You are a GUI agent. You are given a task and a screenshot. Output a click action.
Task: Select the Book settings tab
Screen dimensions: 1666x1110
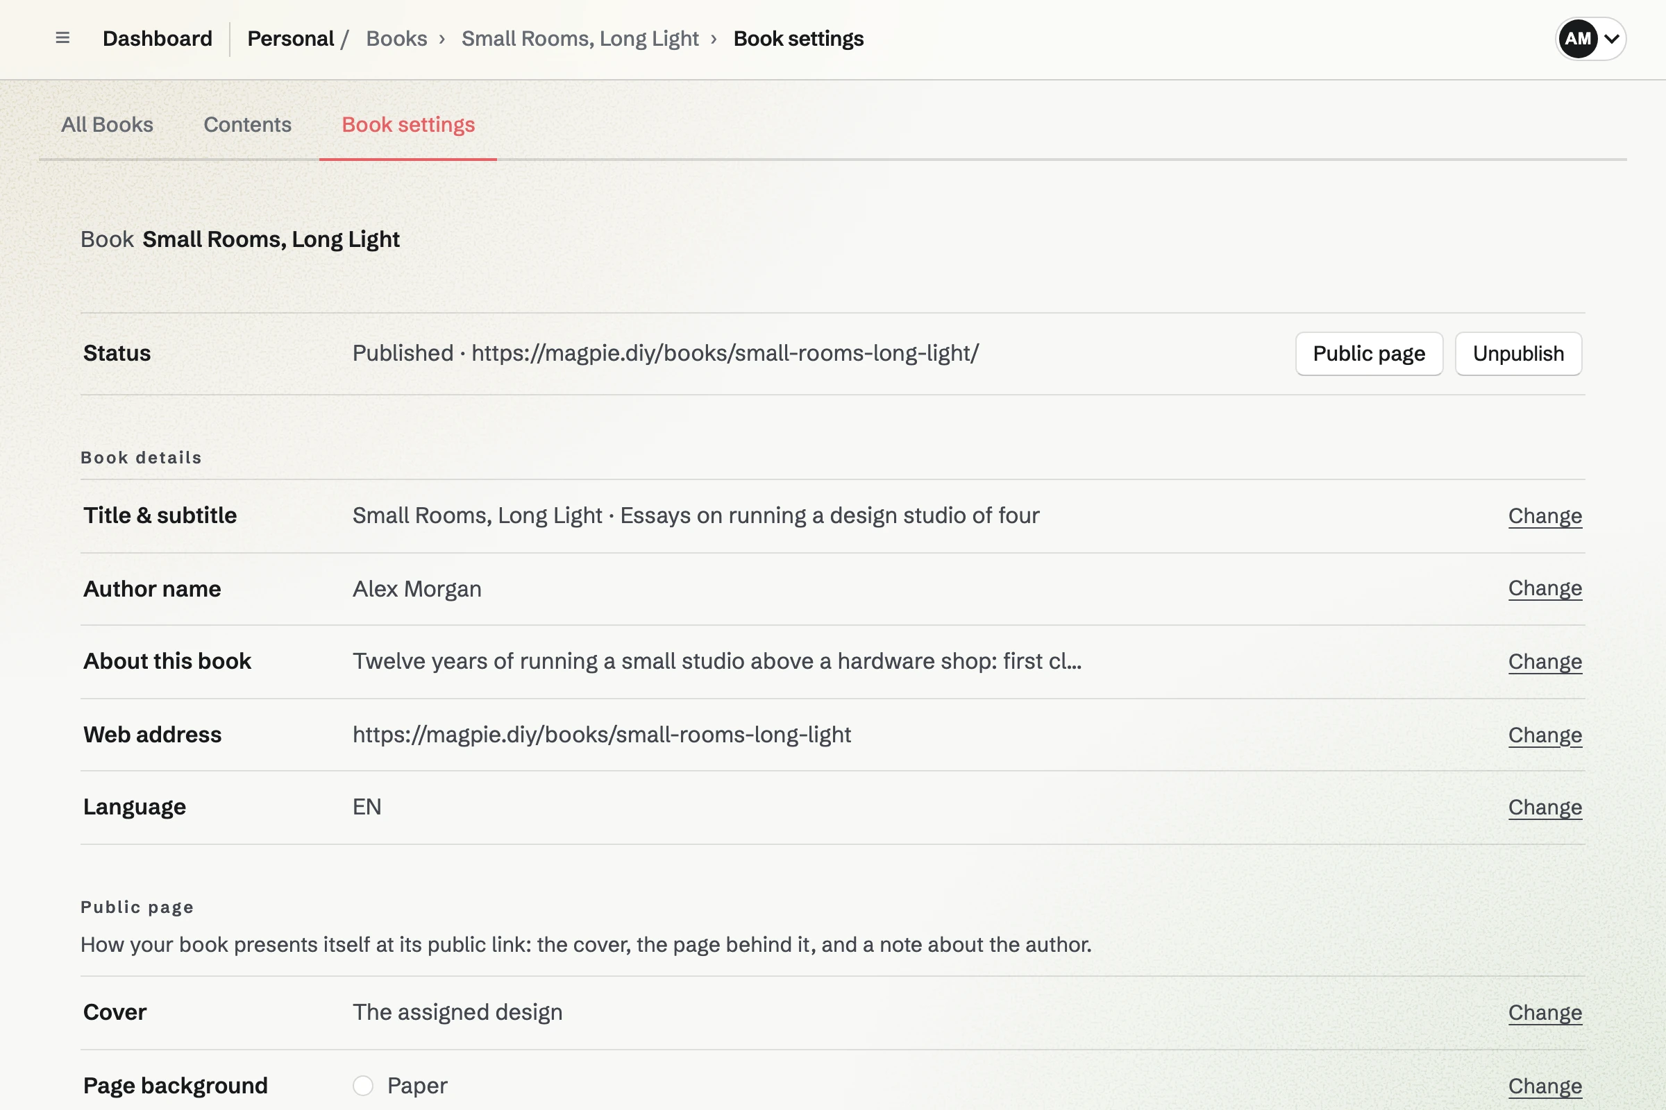[x=408, y=125]
